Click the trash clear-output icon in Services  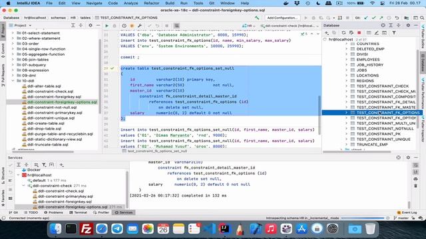[415, 186]
